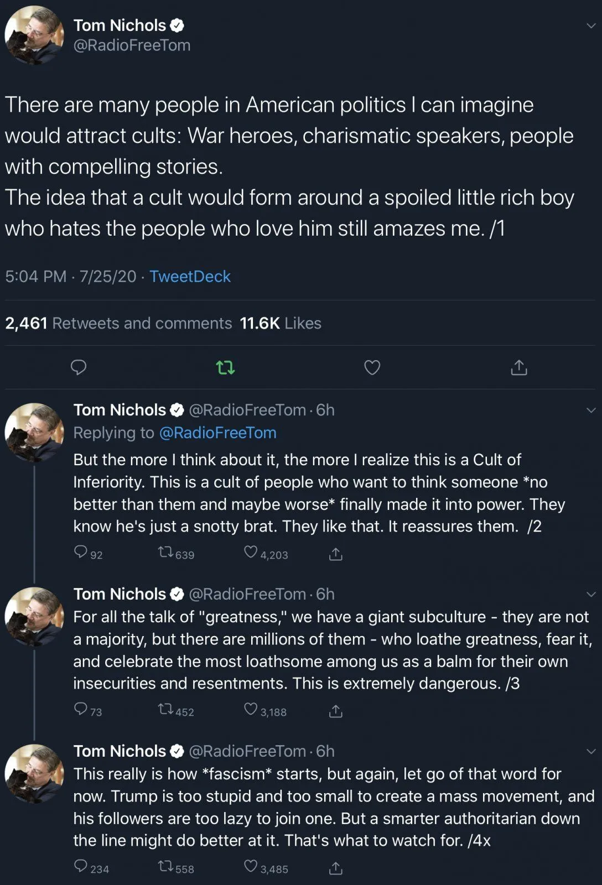Retweet the tweet with 639 retweets
The height and width of the screenshot is (885, 602).
pos(165,552)
